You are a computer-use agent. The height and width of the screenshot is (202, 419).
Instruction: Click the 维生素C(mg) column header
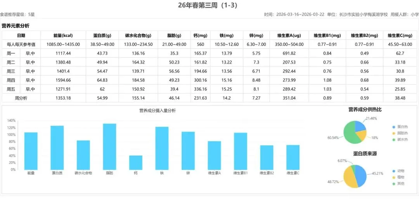point(400,35)
